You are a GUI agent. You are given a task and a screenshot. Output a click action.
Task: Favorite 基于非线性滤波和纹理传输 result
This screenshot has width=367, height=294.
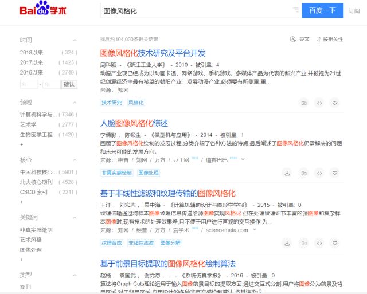(335, 243)
